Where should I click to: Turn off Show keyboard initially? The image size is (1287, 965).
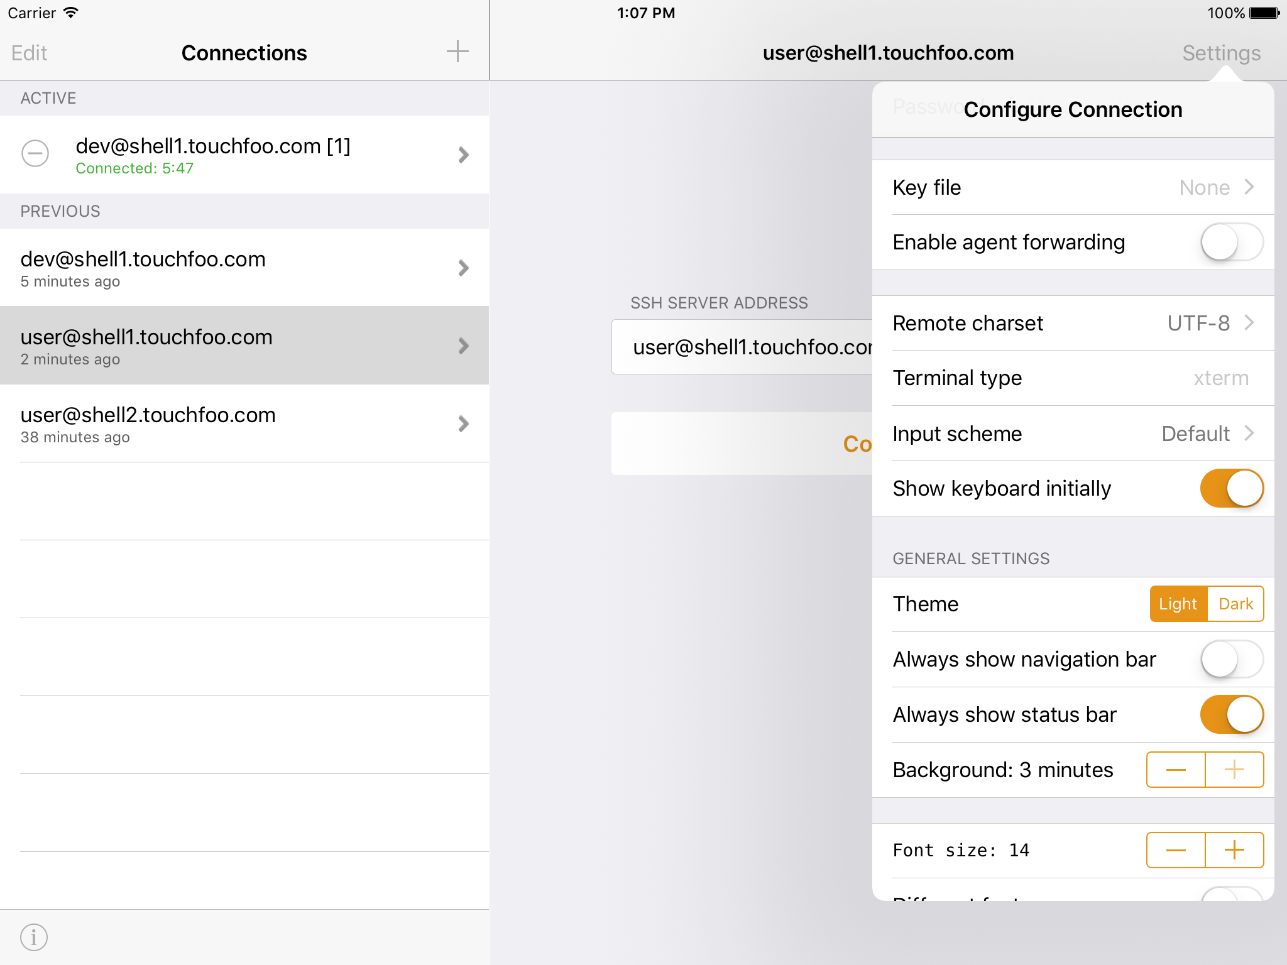[1231, 488]
